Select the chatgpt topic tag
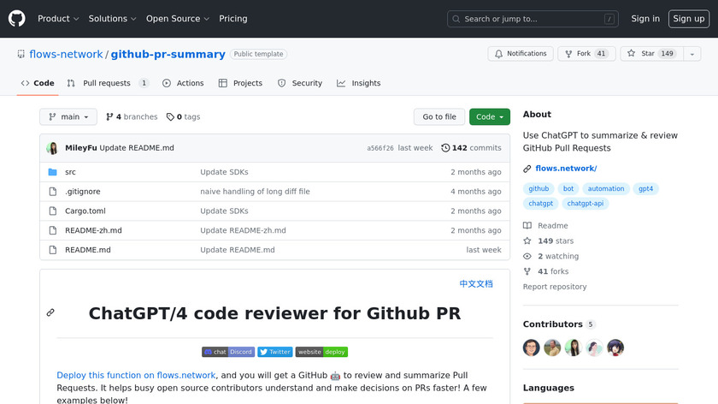 coord(541,203)
